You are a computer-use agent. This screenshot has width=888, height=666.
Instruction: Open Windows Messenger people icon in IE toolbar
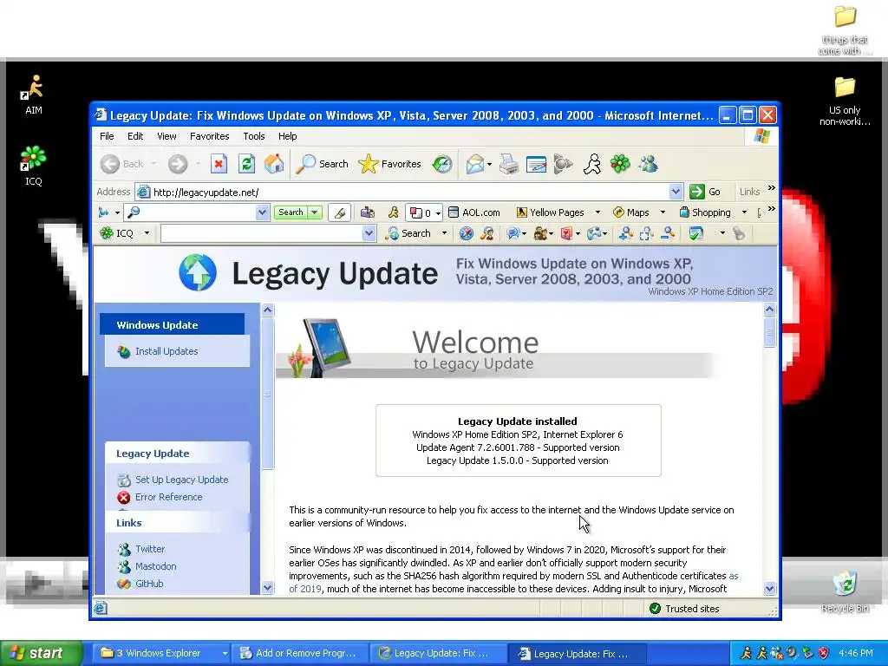click(649, 164)
